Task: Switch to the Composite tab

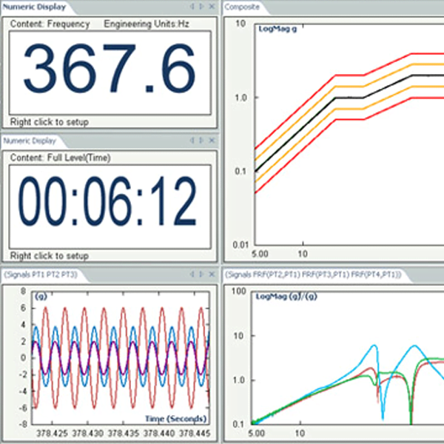Action: [x=242, y=7]
